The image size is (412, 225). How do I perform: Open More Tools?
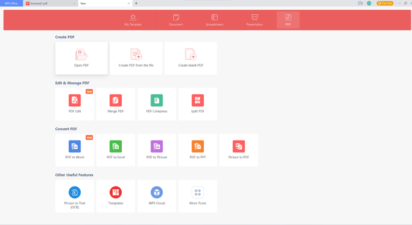pyautogui.click(x=198, y=196)
